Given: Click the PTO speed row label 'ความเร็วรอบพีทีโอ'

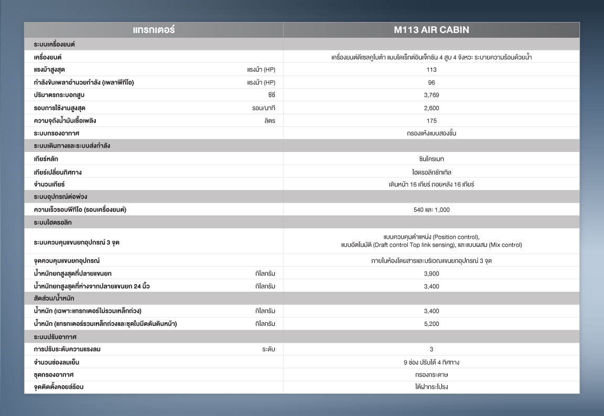Looking at the screenshot, I should click(x=80, y=210).
